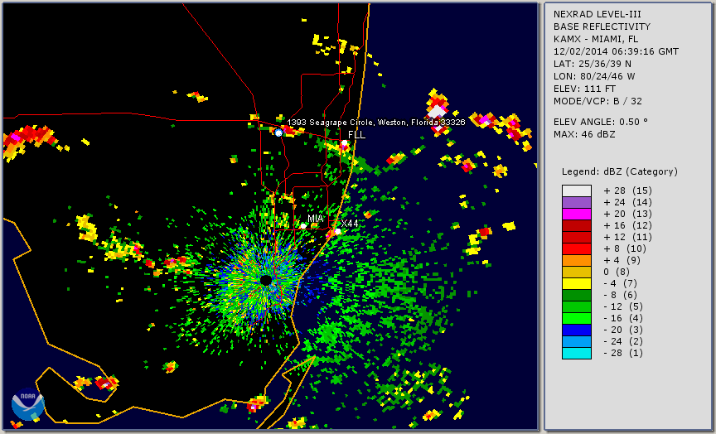Image resolution: width=716 pixels, height=434 pixels.
Task: Click the '1393 Seagrape Circle, Weston' address label
Action: coord(375,123)
